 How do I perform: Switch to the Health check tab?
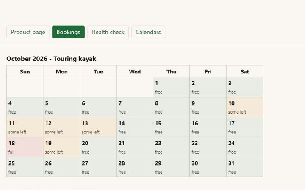pyautogui.click(x=108, y=32)
